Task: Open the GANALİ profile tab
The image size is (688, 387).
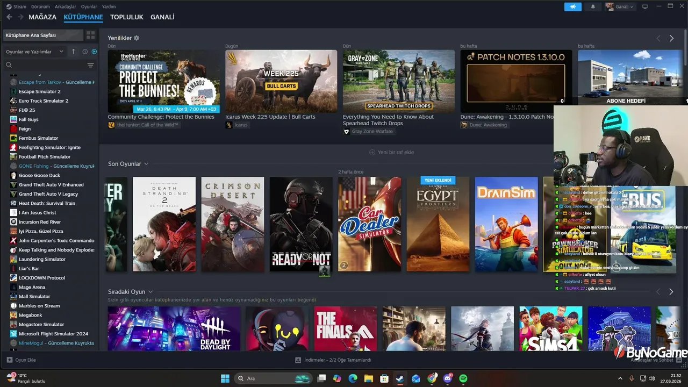Action: 162,17
